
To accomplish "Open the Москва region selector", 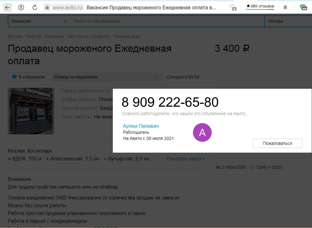I will 288,21.
